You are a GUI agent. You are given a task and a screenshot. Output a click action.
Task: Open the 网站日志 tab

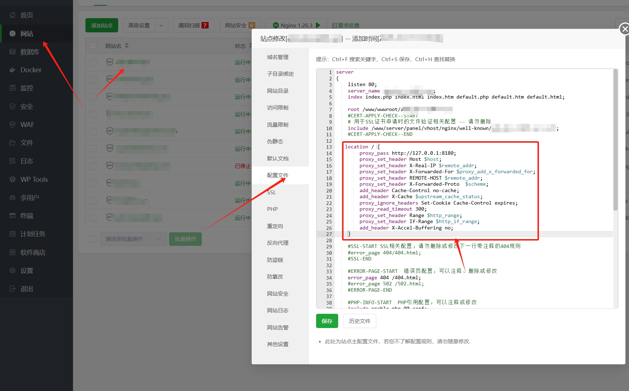tap(278, 310)
